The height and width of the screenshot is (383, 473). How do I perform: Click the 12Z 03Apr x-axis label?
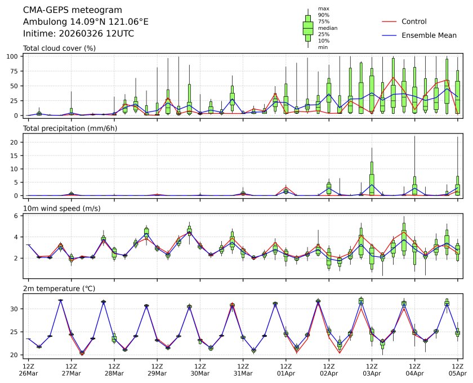(x=371, y=369)
